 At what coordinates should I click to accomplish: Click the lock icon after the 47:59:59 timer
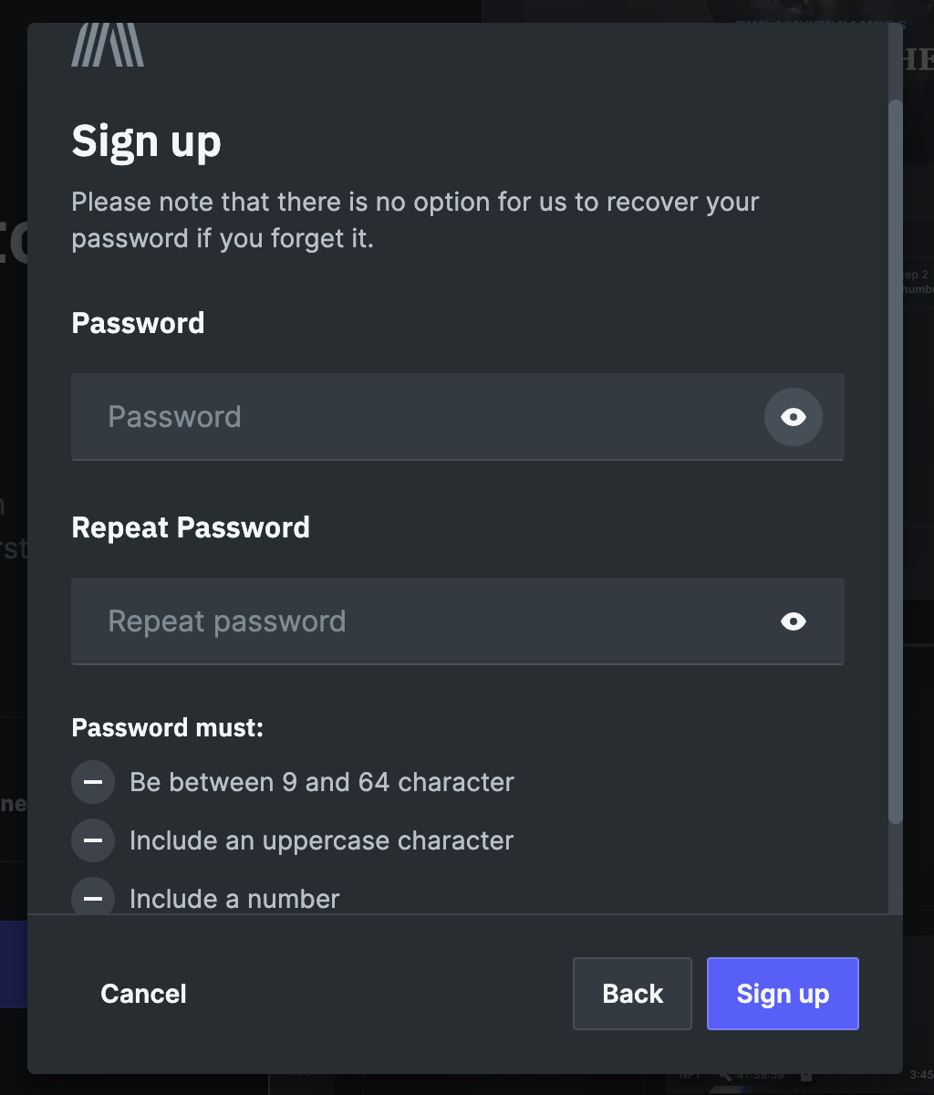(805, 1076)
